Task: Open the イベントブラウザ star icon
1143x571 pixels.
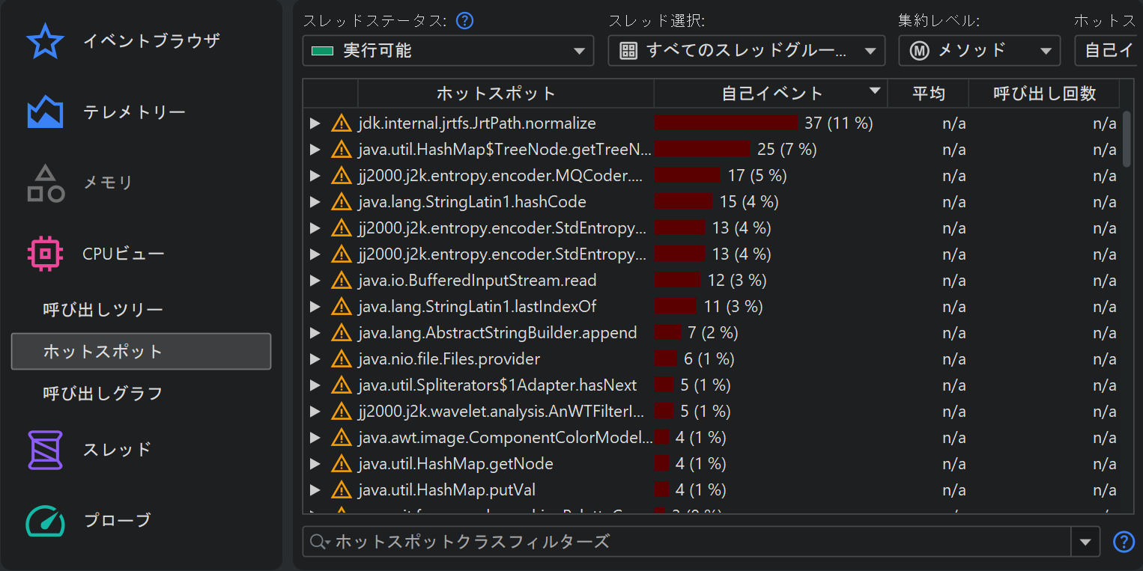Action: tap(45, 41)
